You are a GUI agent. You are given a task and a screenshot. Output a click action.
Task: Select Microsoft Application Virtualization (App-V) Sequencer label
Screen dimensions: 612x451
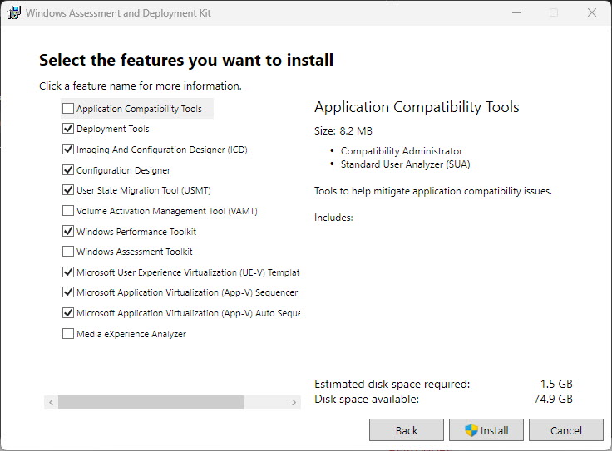(187, 292)
